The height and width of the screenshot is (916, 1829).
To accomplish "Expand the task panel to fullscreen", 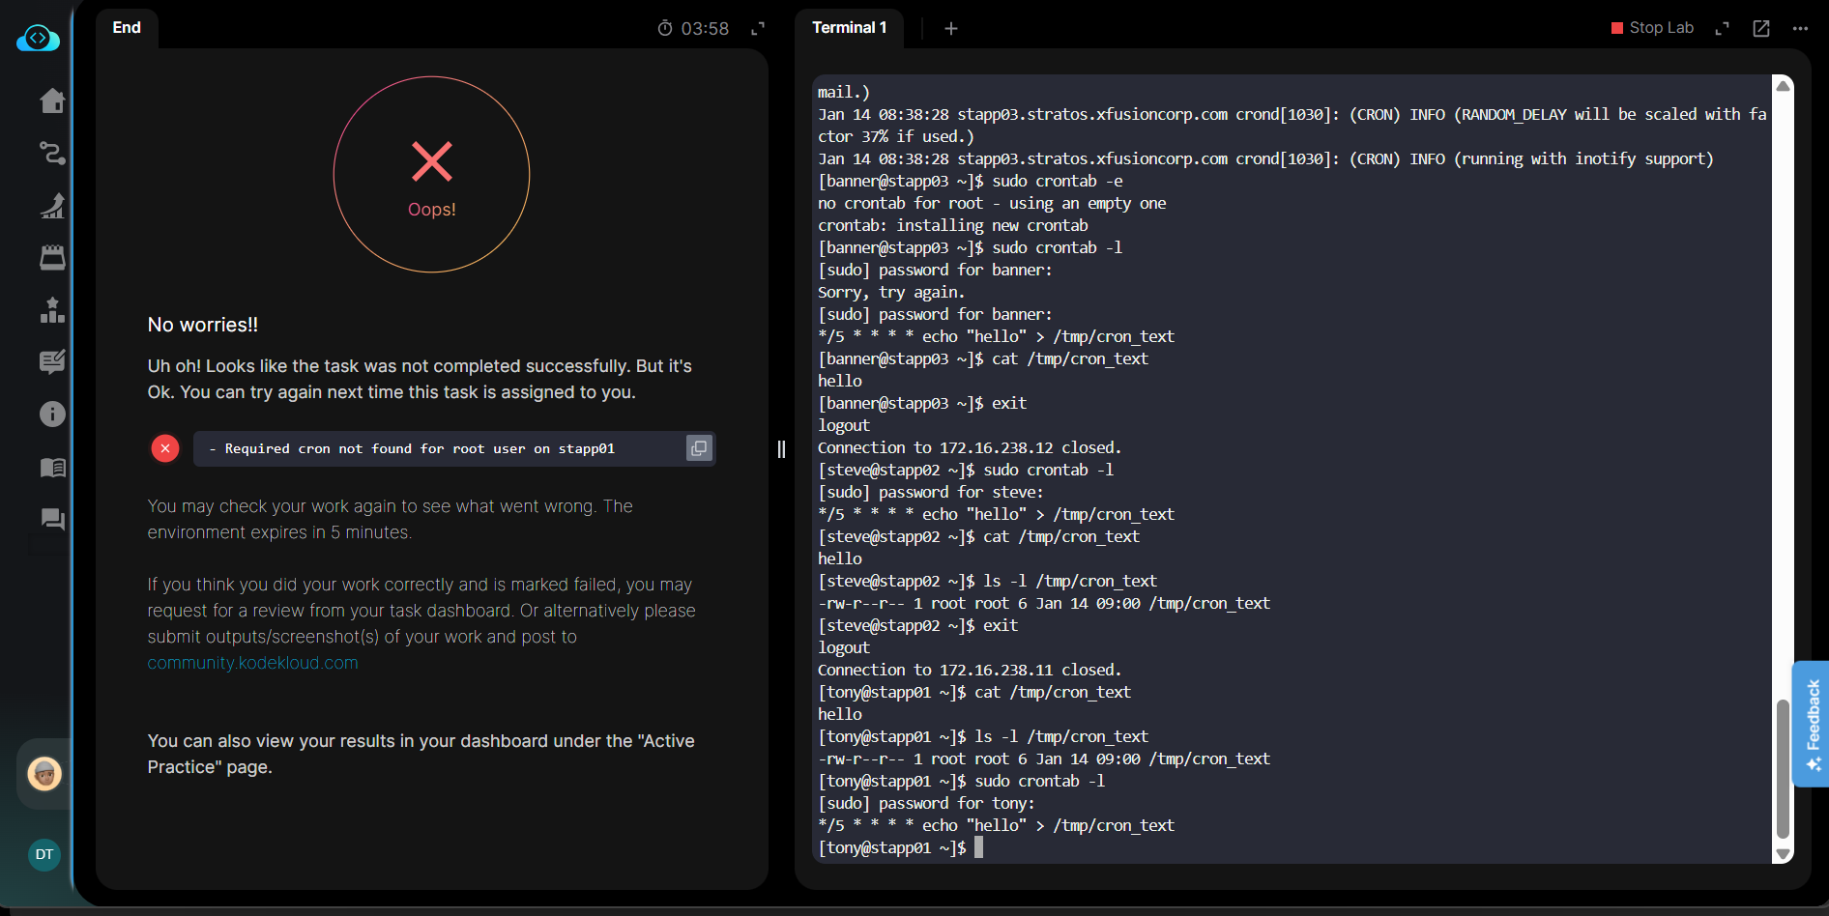I will (x=758, y=29).
